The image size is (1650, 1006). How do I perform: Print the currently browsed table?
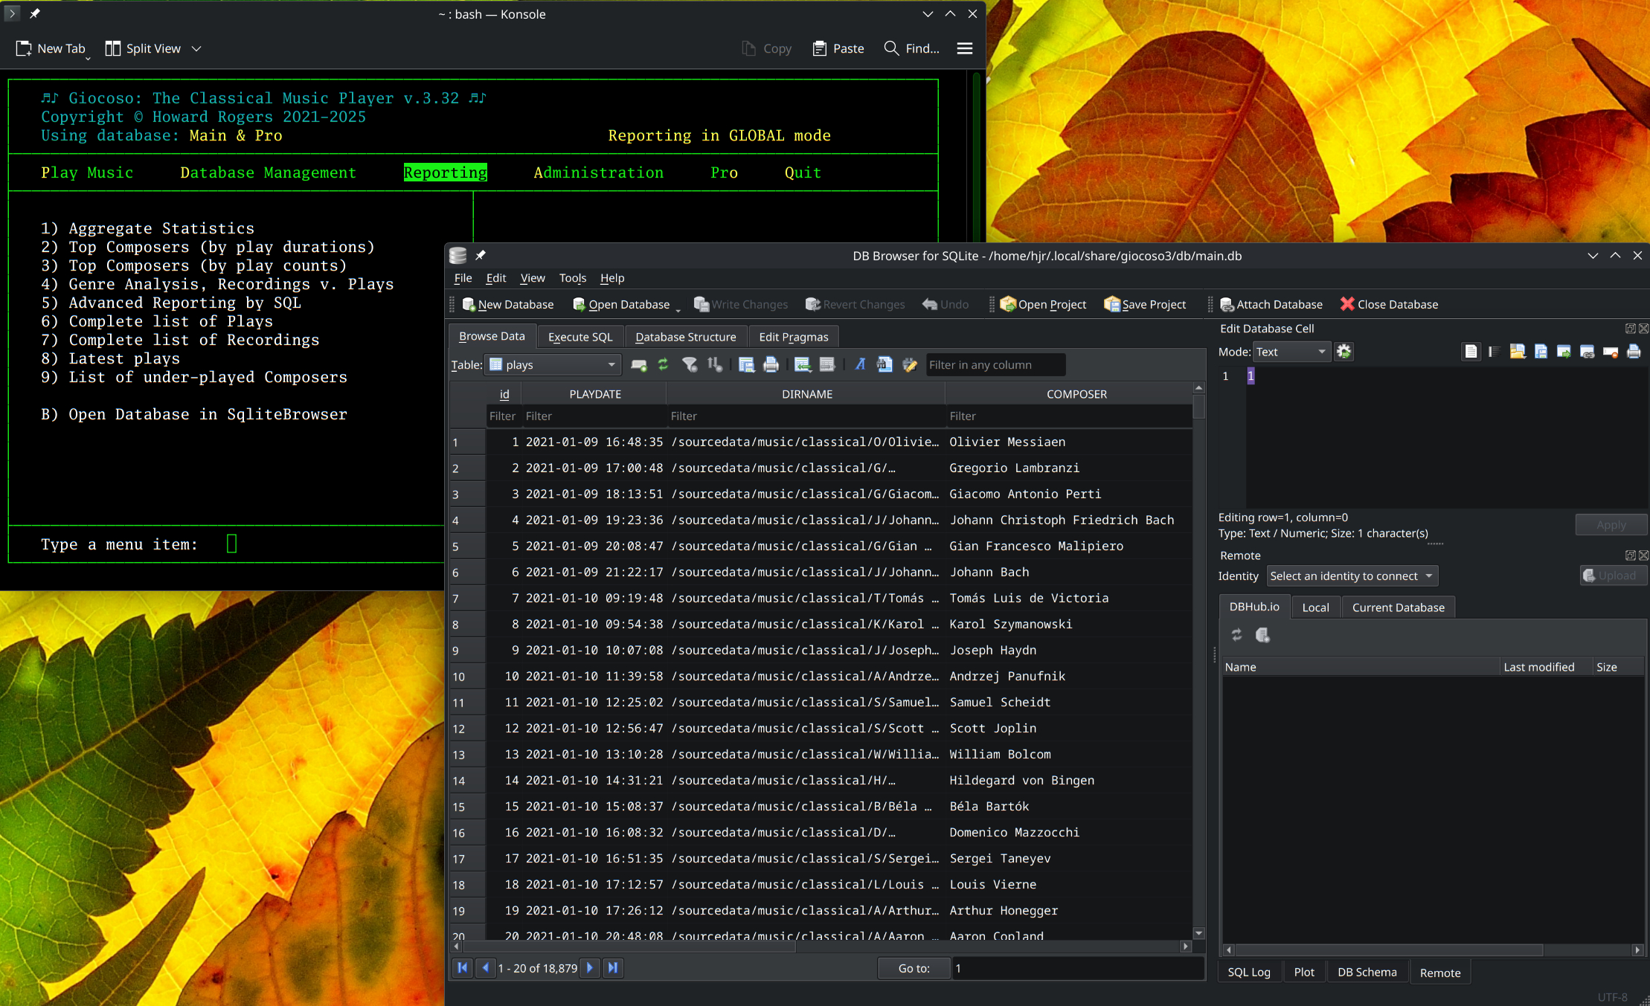pos(771,364)
